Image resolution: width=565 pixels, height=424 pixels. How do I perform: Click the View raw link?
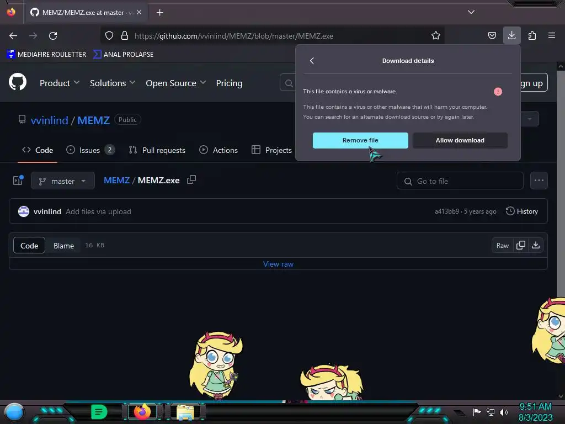click(278, 264)
